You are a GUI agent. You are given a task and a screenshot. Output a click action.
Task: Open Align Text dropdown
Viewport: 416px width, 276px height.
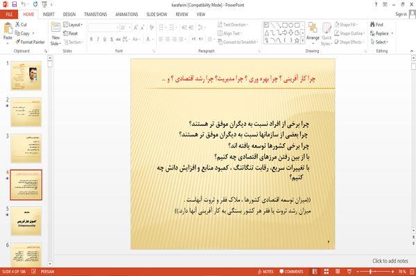[229, 33]
